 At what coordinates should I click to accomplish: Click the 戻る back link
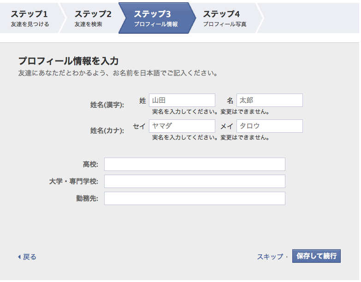coord(30,257)
